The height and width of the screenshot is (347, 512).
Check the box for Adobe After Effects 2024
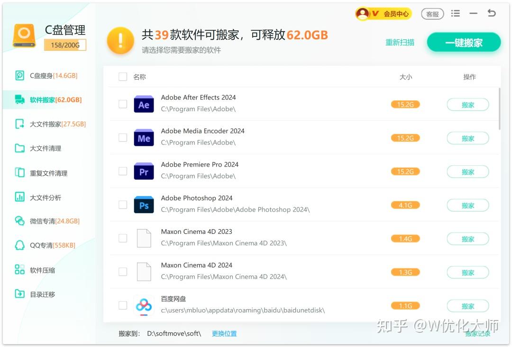click(122, 104)
